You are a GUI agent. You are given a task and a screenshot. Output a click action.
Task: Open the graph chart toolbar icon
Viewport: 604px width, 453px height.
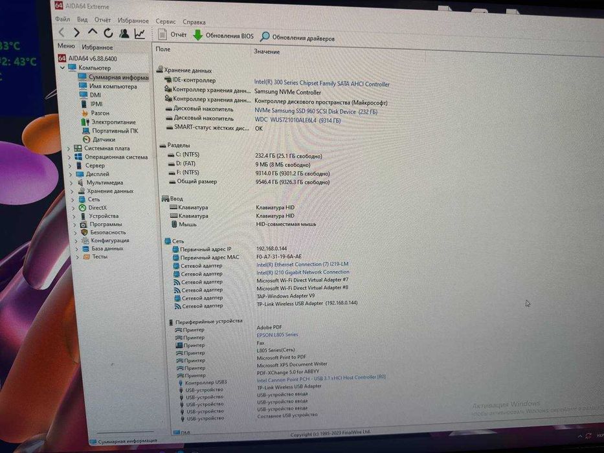(x=140, y=34)
